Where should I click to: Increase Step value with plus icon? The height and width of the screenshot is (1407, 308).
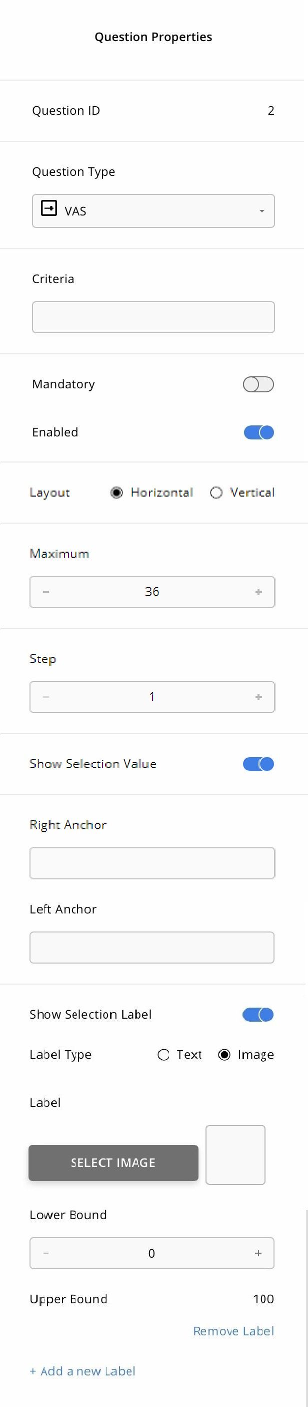[258, 697]
